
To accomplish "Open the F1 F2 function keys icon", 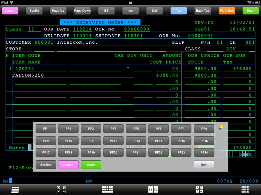I will [x=153, y=190].
